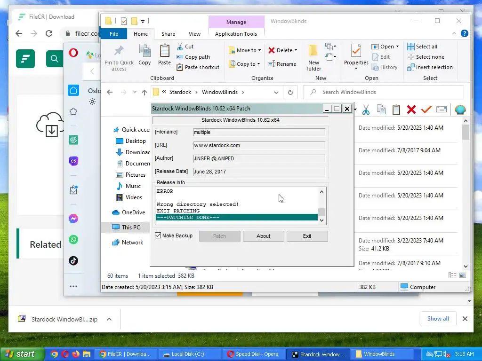Go up one folder level in Explorer
Image resolution: width=482 pixels, height=361 pixels.
pyautogui.click(x=145, y=92)
